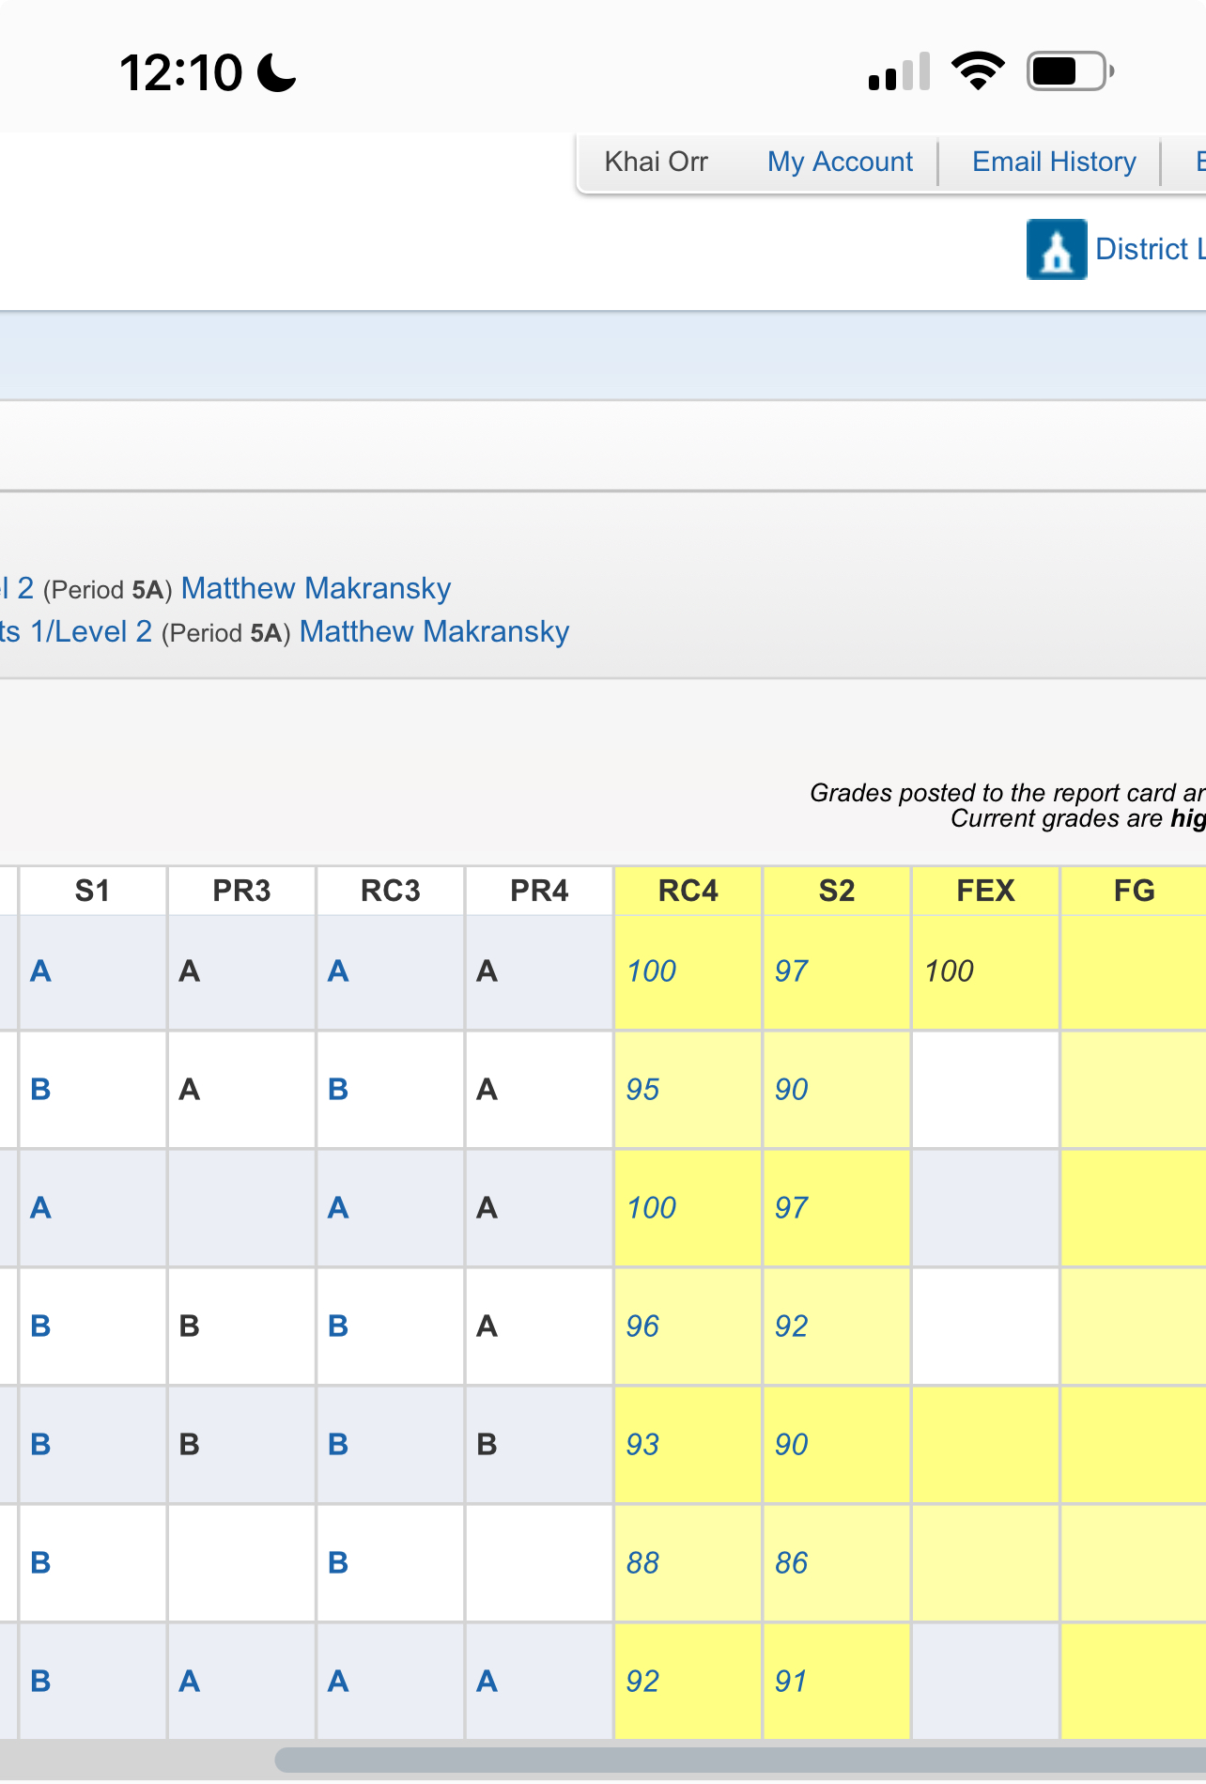Image resolution: width=1206 pixels, height=1784 pixels.
Task: Open the first Matthew Makransky teacher link
Action: click(x=316, y=588)
